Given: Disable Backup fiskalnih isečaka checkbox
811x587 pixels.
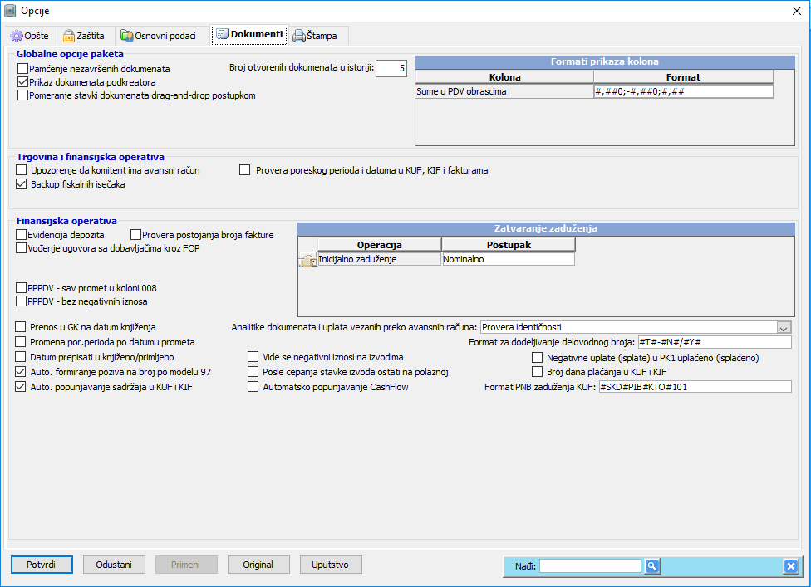Looking at the screenshot, I should [x=22, y=184].
